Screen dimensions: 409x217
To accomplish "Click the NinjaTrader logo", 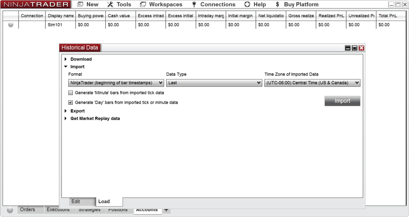I will coord(35,4).
